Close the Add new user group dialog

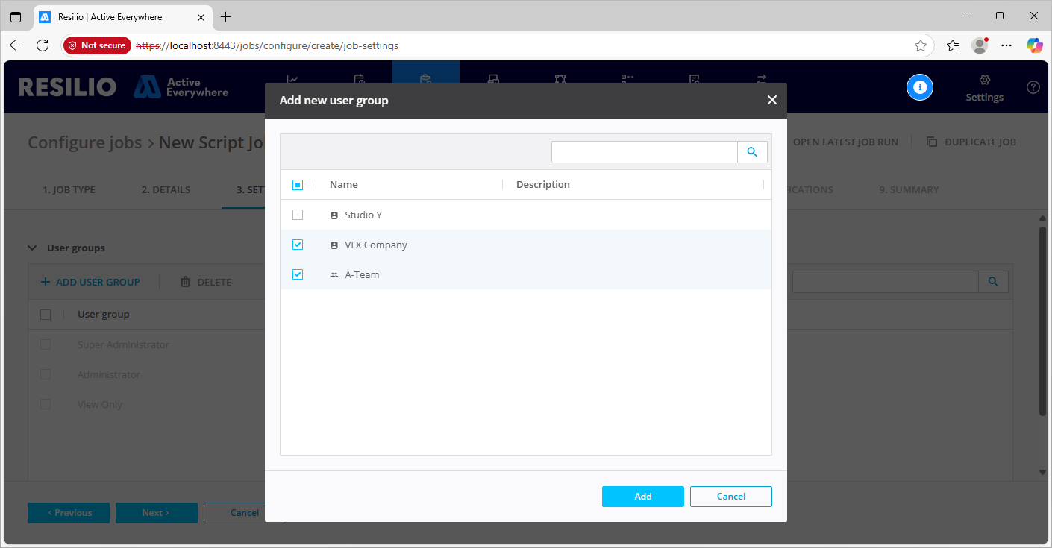click(x=771, y=100)
